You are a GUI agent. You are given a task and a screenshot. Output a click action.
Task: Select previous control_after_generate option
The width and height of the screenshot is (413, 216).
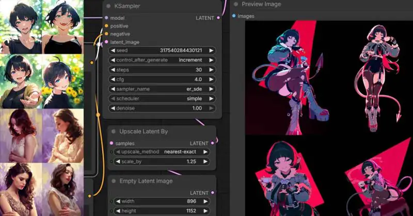(x=113, y=60)
